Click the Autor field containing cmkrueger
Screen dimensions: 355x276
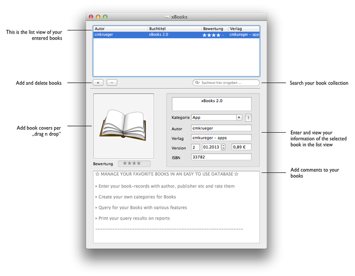pos(221,128)
